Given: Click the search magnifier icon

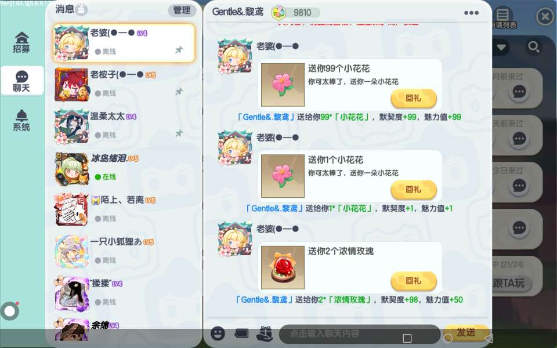Looking at the screenshot, I should click(x=533, y=47).
